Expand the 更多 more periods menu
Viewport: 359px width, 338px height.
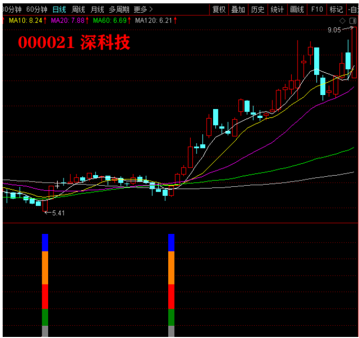pyautogui.click(x=143, y=10)
